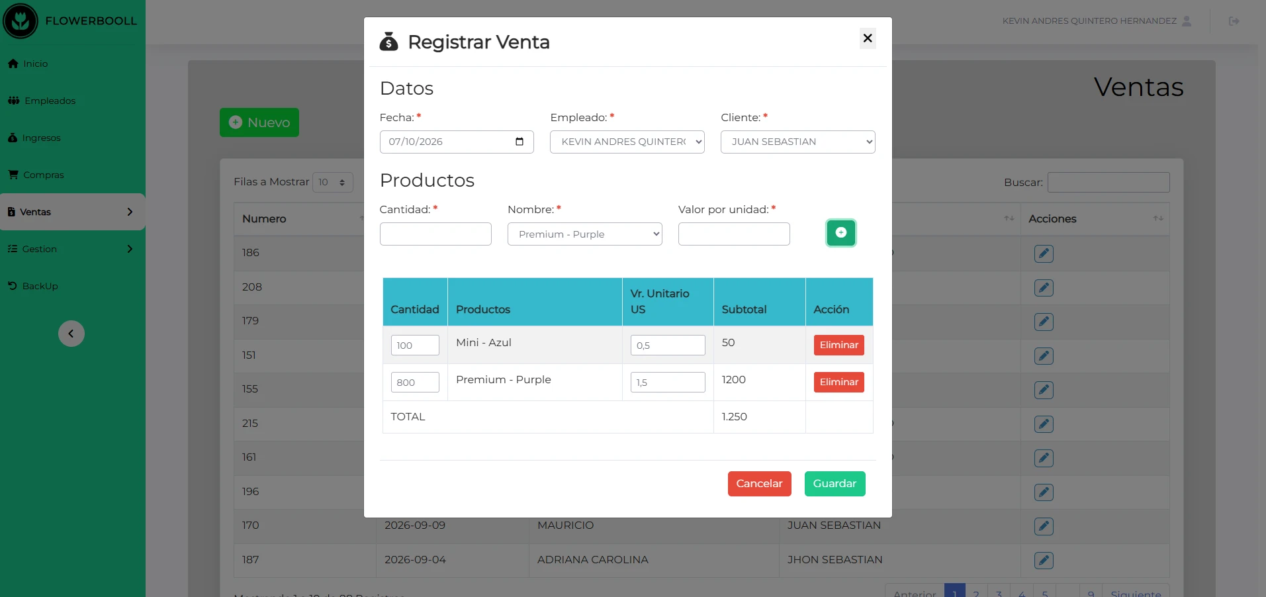This screenshot has height=597, width=1266.
Task: Eliminar the Premium - Purple row
Action: pos(839,382)
